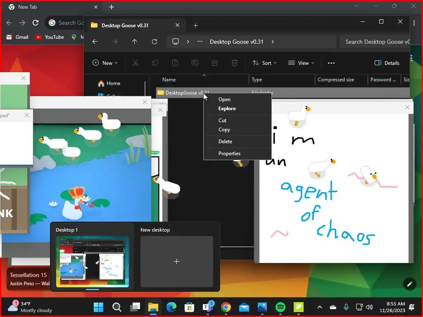Click the customize pencil icon on New Tab page
This screenshot has height=317, width=423.
coord(409,284)
